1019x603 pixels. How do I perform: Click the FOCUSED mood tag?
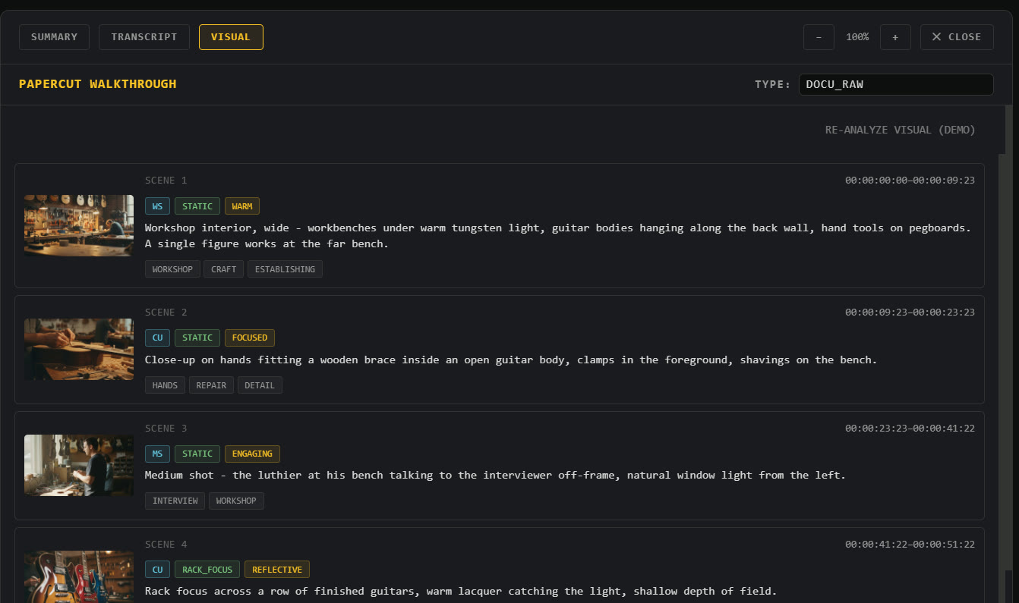pos(250,338)
